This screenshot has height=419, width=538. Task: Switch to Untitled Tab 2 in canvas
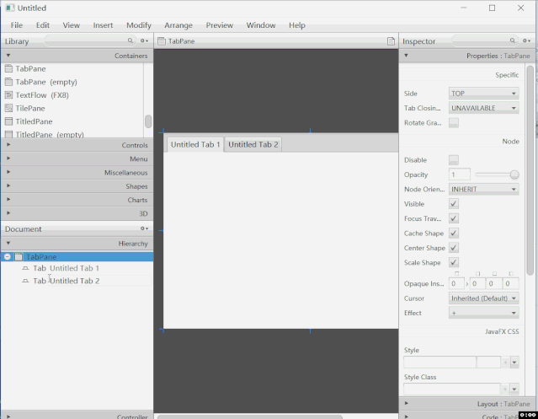253,145
